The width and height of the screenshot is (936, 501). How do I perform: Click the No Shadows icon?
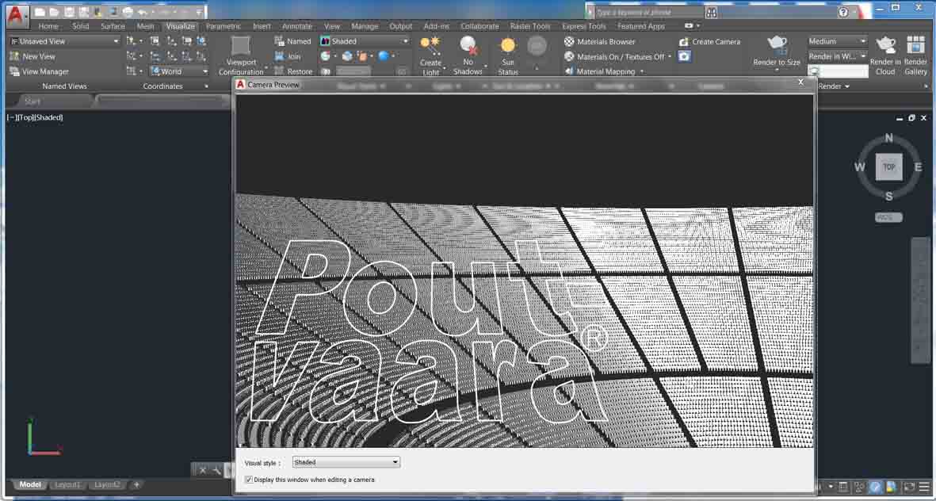pos(468,45)
